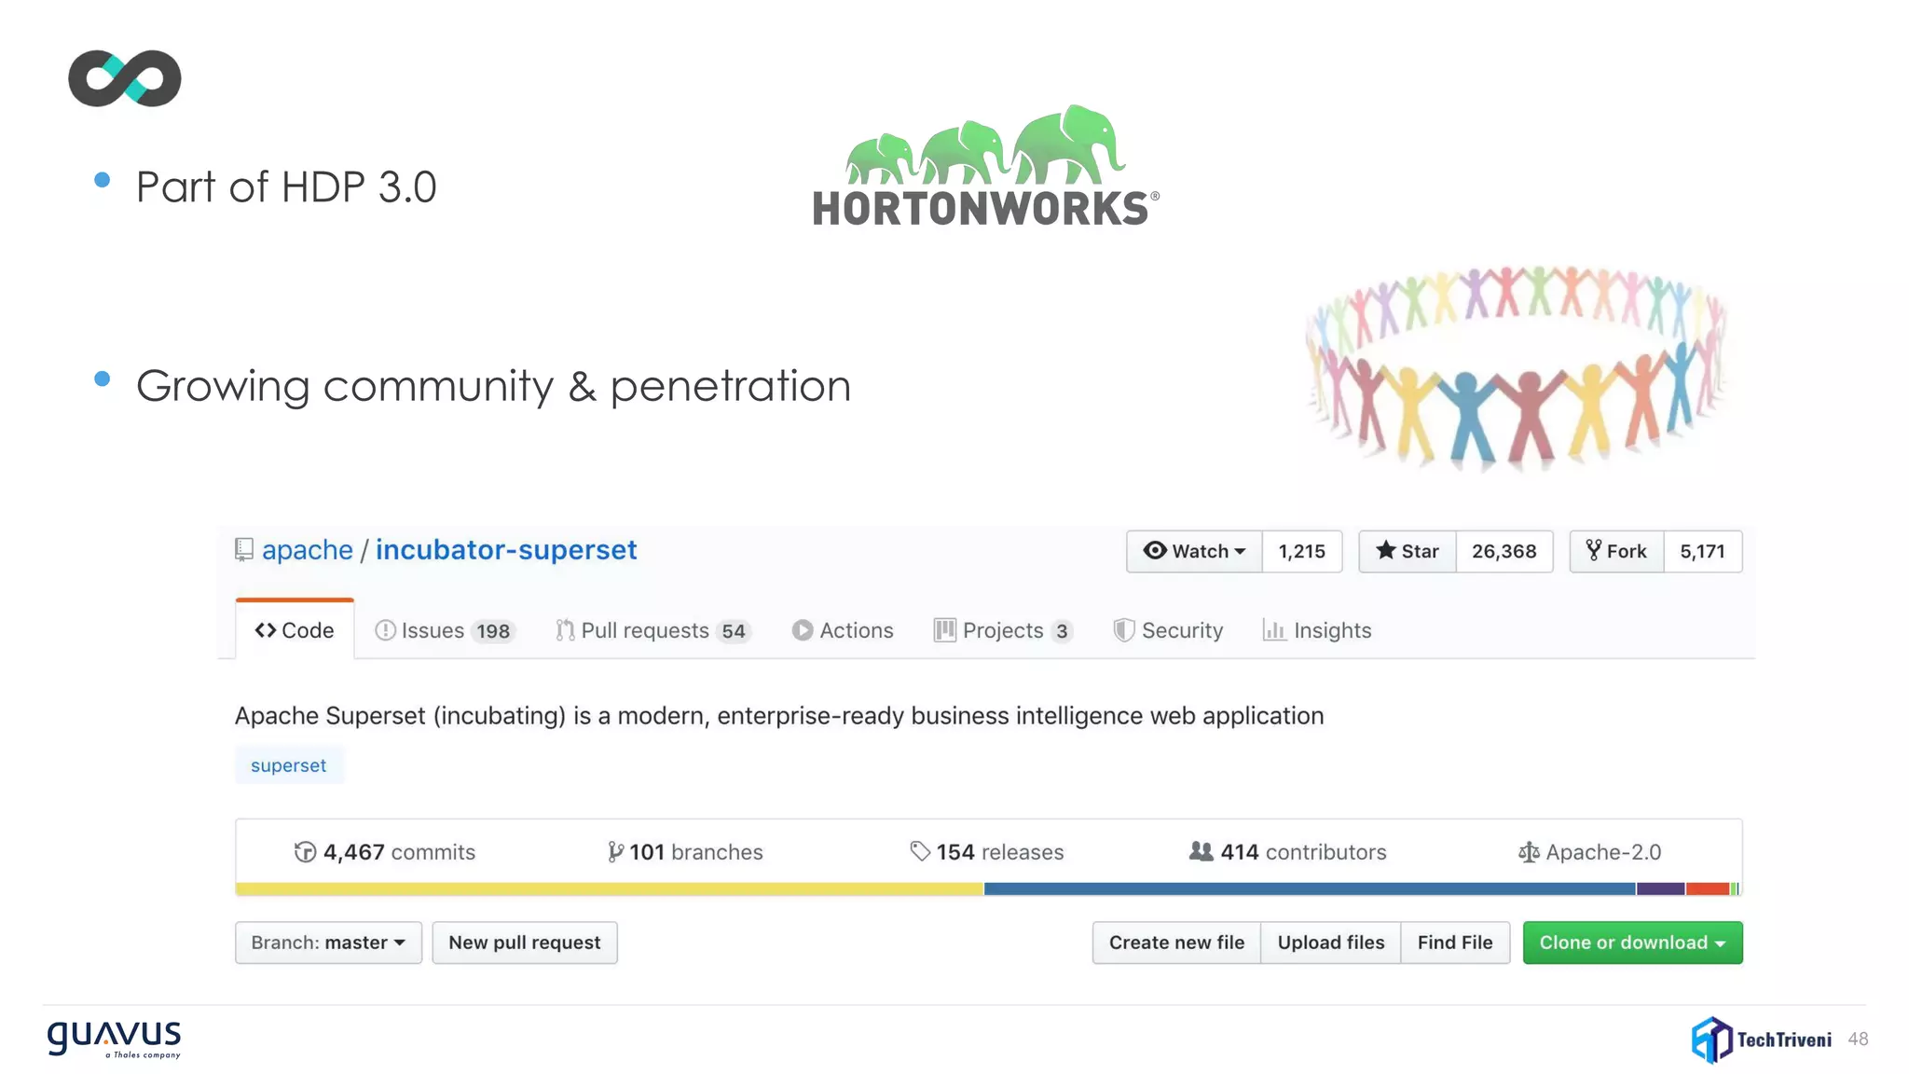
Task: Open the Watch notifications dropdown
Action: click(x=1194, y=551)
